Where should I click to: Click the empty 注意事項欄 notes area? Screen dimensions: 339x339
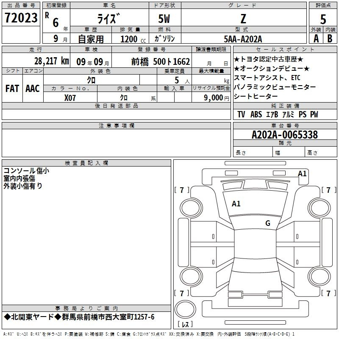(x=116, y=143)
